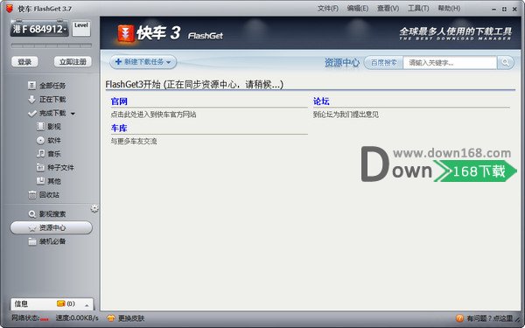Image resolution: width=525 pixels, height=328 pixels.
Task: Maximize the FlashGet window
Action: (x=504, y=10)
